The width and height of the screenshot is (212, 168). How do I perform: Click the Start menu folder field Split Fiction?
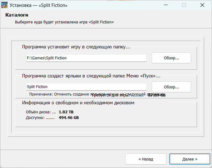(86, 86)
